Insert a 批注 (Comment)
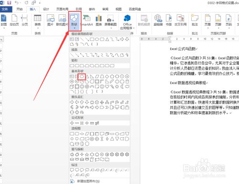239x184 pixels. tap(195, 20)
